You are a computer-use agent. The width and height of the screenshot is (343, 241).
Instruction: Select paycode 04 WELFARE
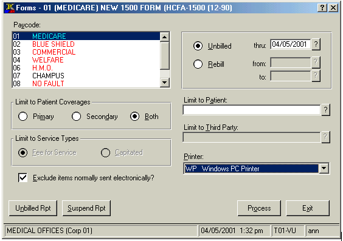[x=86, y=60]
